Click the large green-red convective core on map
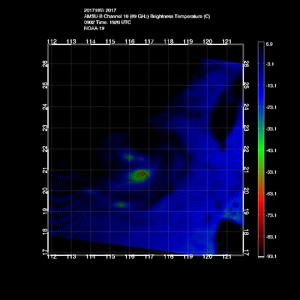The width and height of the screenshot is (300, 300). (x=139, y=176)
